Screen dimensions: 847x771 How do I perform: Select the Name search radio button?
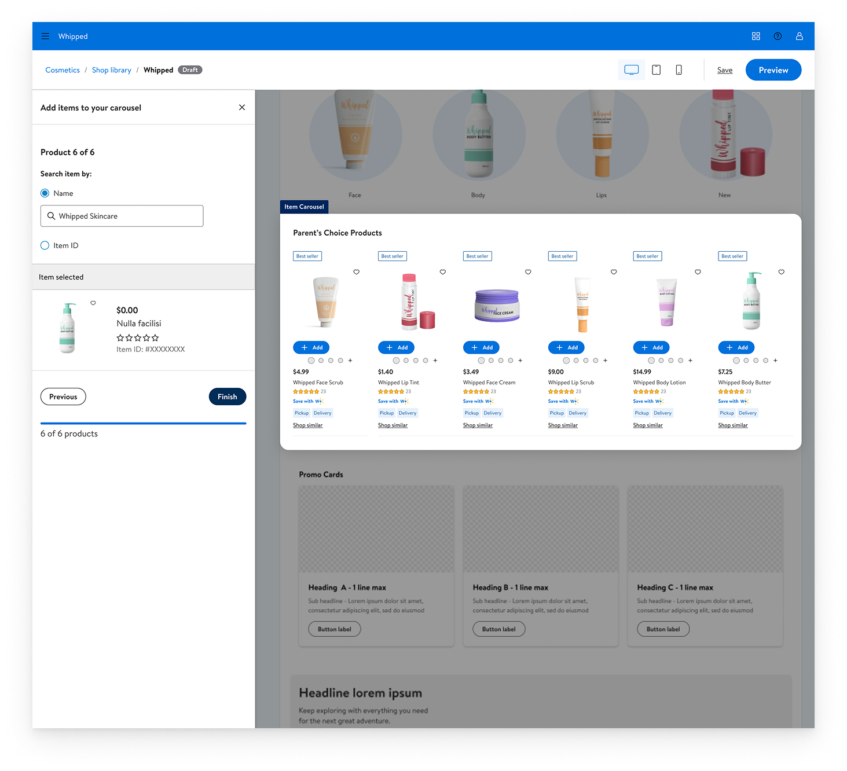tap(45, 193)
